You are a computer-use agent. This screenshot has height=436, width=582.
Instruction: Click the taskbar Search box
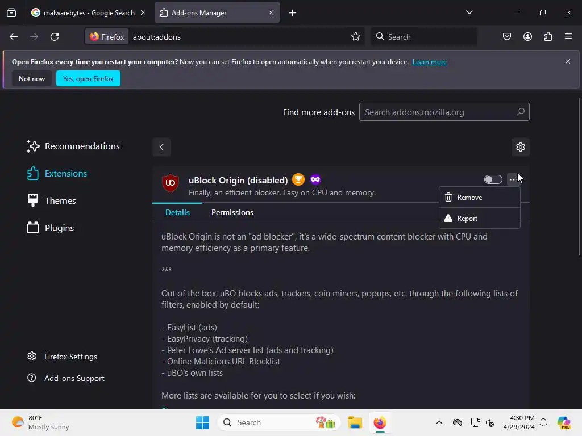[278, 422]
